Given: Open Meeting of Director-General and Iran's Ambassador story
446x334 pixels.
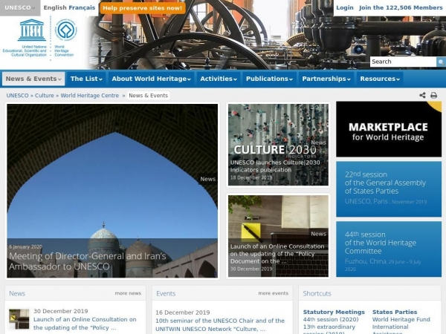Looking at the screenshot, I should click(112, 191).
